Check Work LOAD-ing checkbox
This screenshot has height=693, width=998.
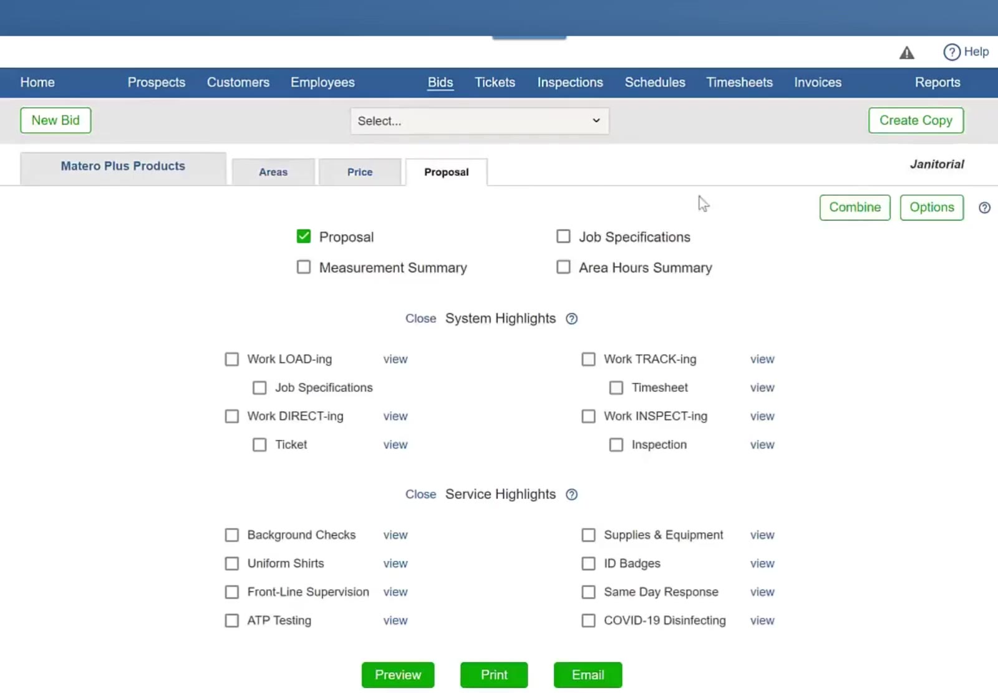point(232,359)
